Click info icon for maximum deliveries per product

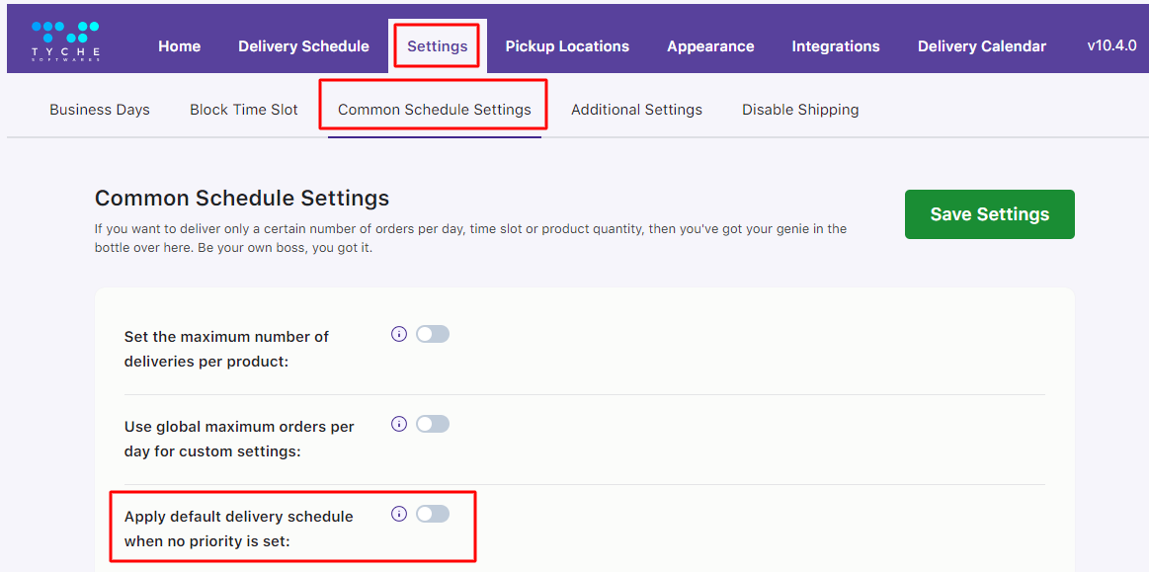[x=399, y=335]
